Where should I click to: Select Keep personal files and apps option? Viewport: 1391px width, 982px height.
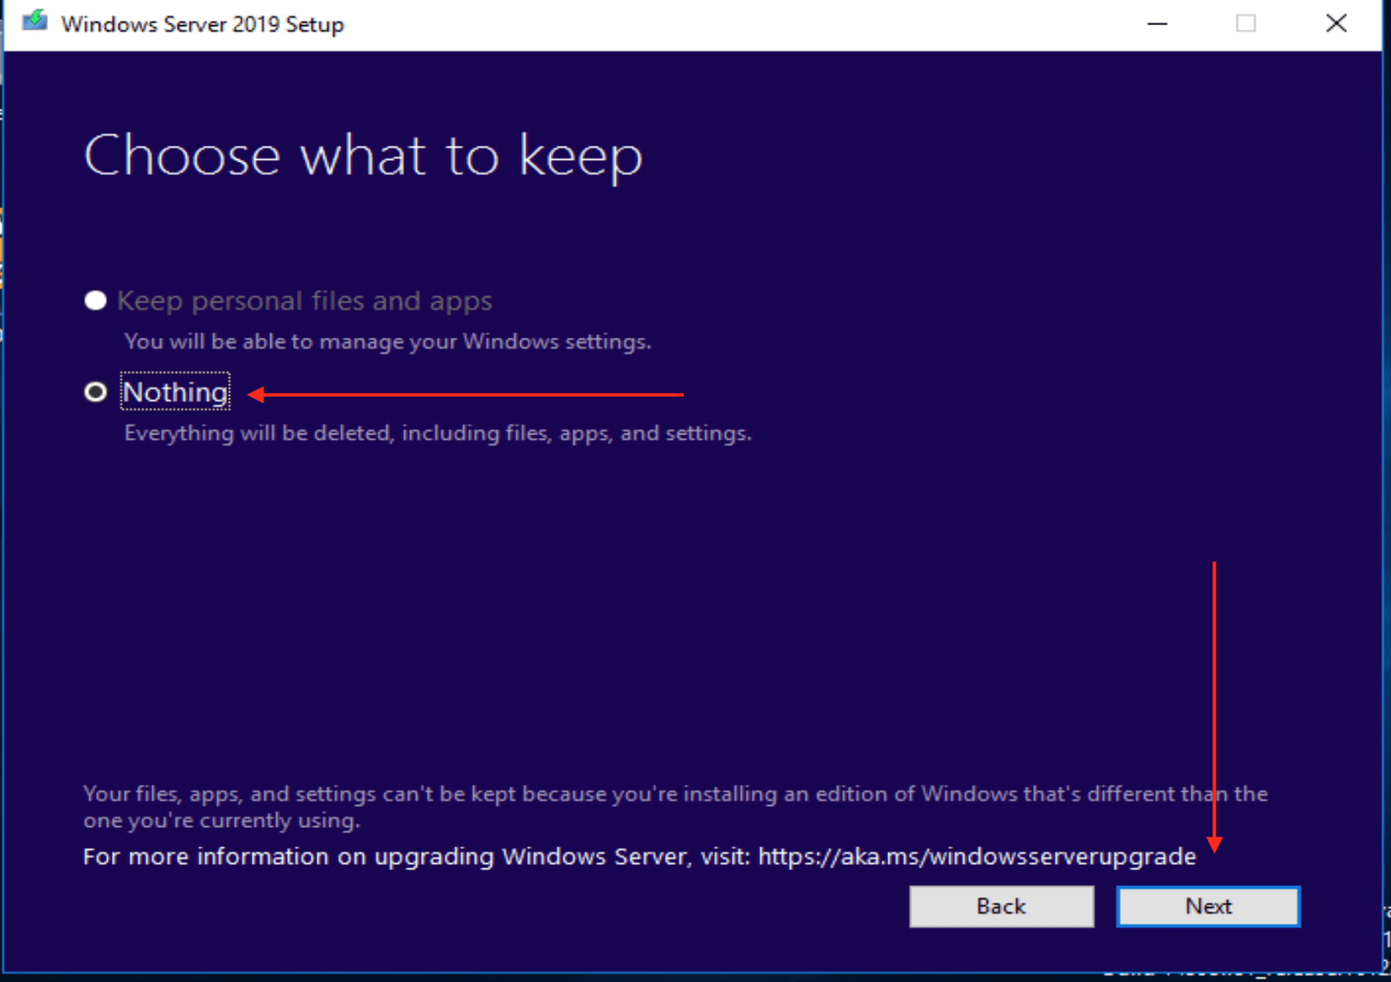click(x=96, y=301)
